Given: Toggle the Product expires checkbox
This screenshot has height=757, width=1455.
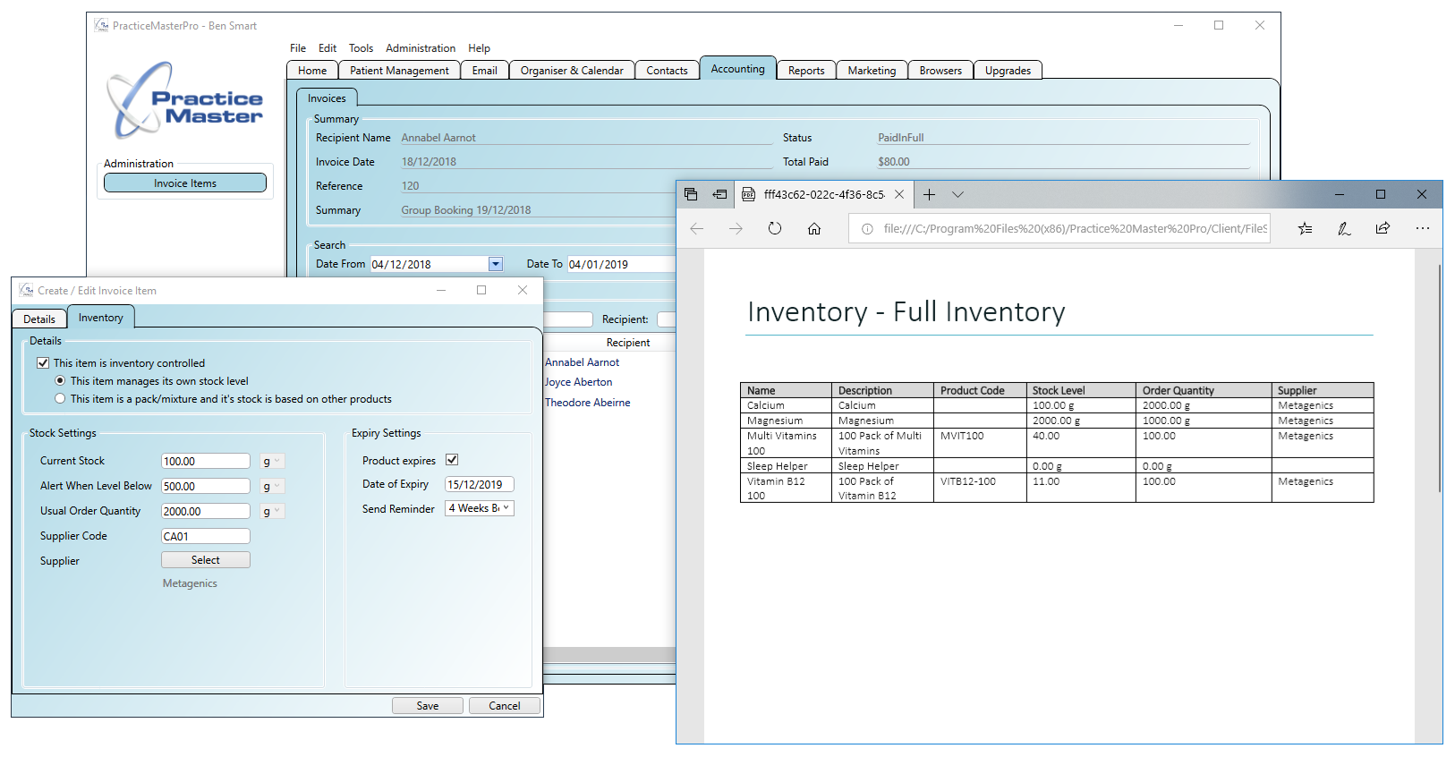Looking at the screenshot, I should 452,460.
